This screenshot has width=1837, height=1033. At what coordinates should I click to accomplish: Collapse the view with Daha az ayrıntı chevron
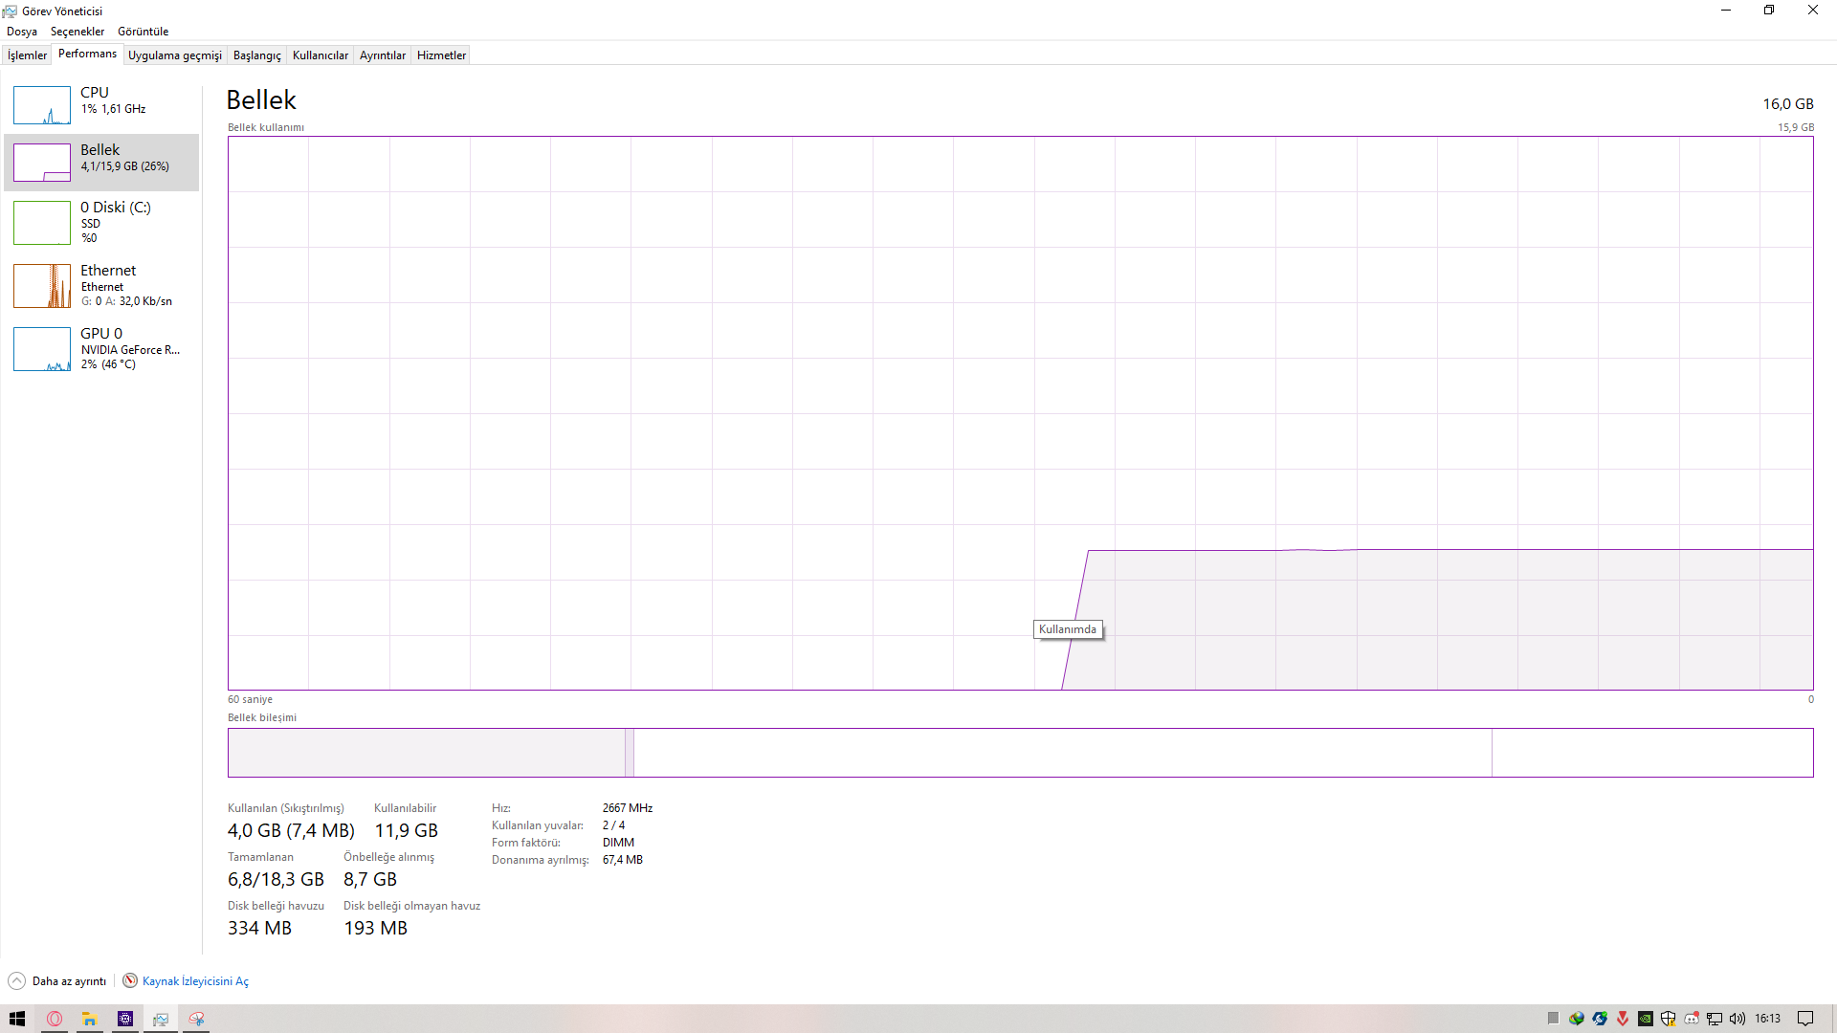click(17, 980)
